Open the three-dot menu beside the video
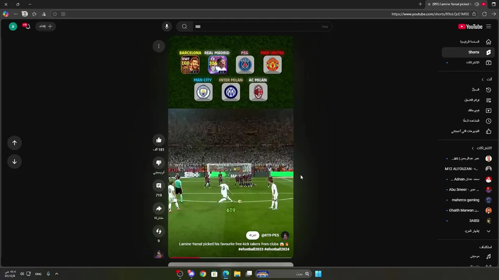The height and width of the screenshot is (280, 499). point(159,46)
